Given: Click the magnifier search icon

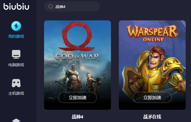Looking at the screenshot, I should [50, 7].
